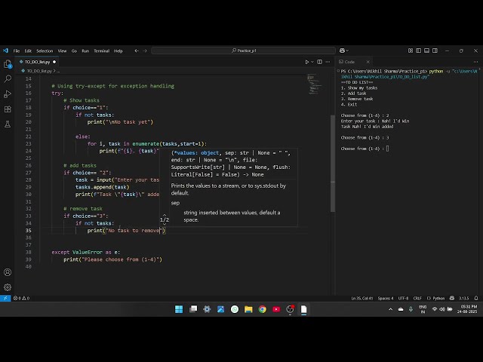Open the Windows Start menu

(179, 309)
